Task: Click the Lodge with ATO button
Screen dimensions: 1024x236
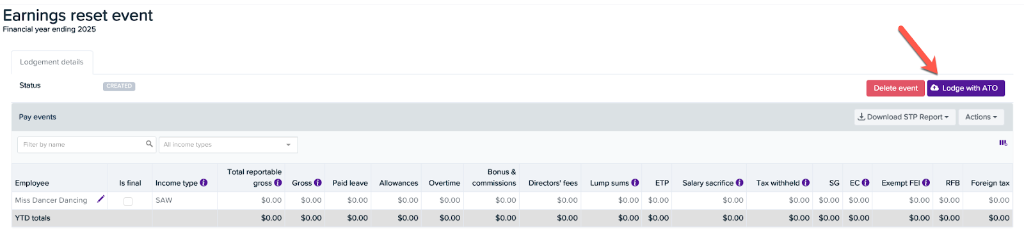Action: pyautogui.click(x=966, y=88)
